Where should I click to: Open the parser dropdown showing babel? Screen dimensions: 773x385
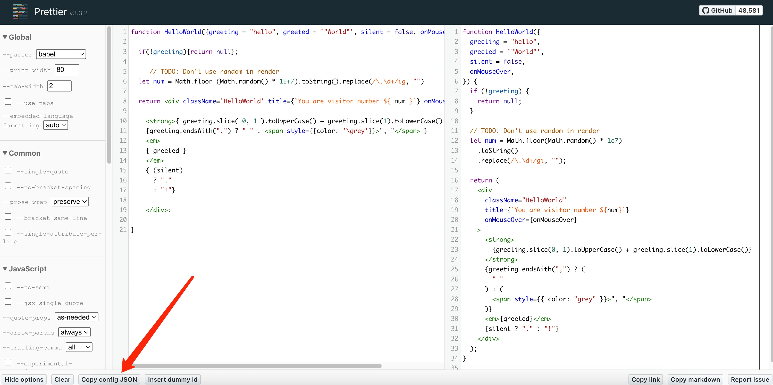(x=61, y=54)
